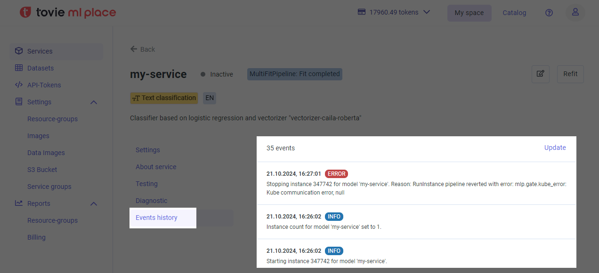Click the API-Tokens code icon
This screenshot has width=599, height=273.
[19, 85]
